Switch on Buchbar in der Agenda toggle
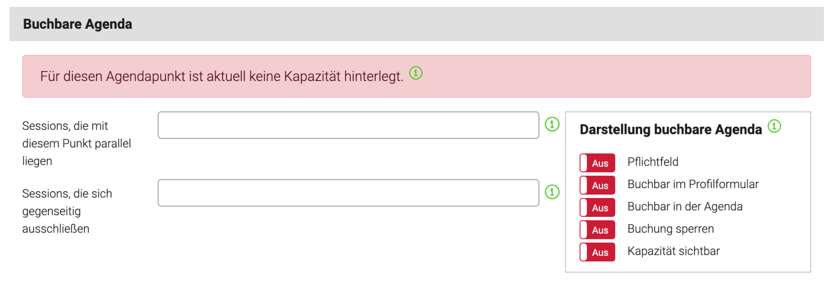 tap(597, 207)
